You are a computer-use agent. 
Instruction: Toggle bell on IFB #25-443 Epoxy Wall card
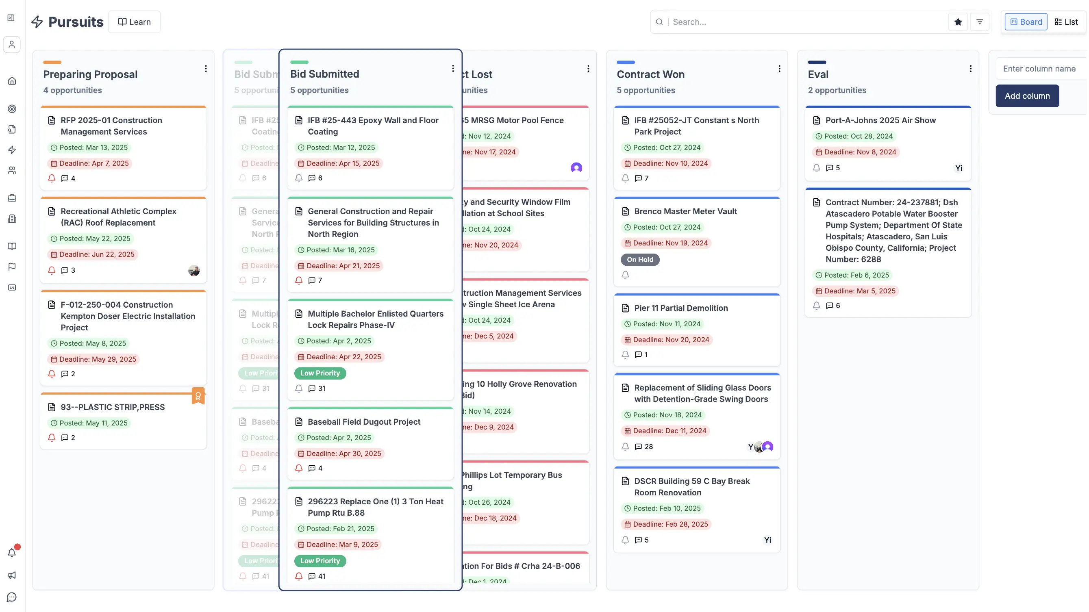[299, 178]
